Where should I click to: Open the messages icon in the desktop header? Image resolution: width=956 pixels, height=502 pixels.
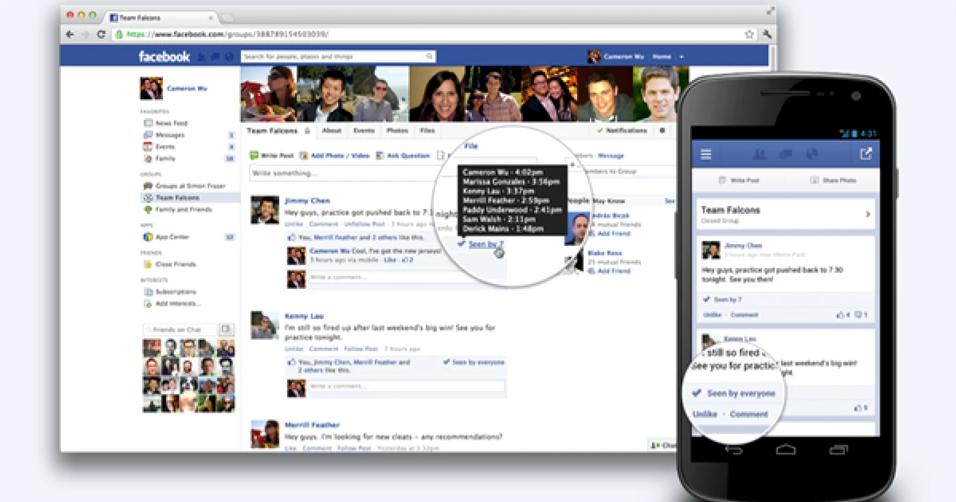[x=215, y=57]
